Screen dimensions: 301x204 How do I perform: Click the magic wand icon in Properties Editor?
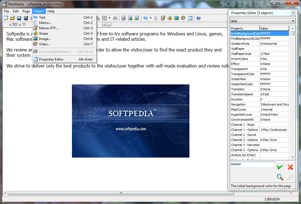coord(290,177)
